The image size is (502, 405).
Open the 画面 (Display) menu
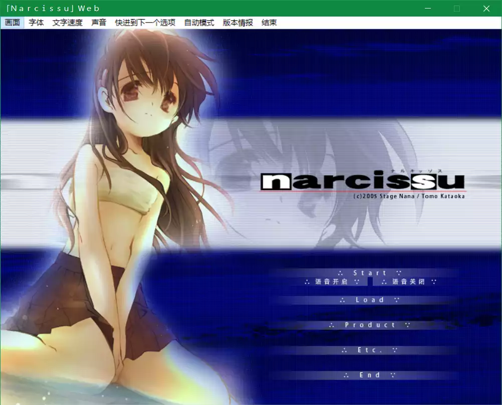coord(12,23)
